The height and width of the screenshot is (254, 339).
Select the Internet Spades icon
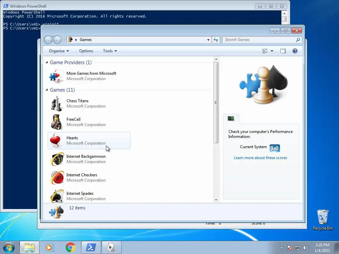pyautogui.click(x=57, y=196)
